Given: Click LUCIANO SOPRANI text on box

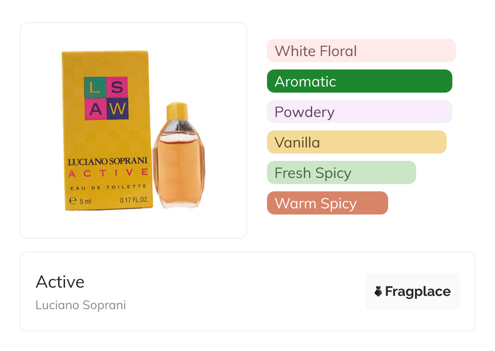Looking at the screenshot, I should 107,162.
